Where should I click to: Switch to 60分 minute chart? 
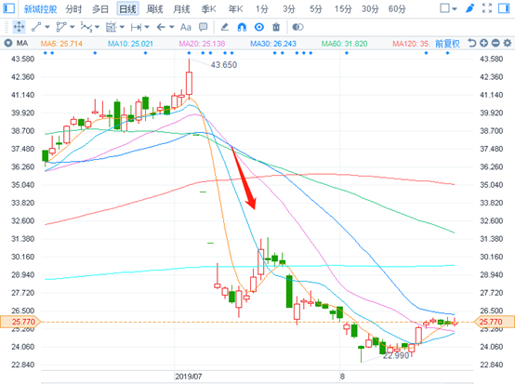[x=397, y=9]
